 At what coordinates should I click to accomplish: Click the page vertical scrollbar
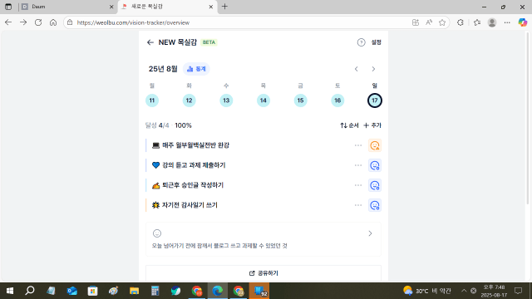[x=527, y=119]
